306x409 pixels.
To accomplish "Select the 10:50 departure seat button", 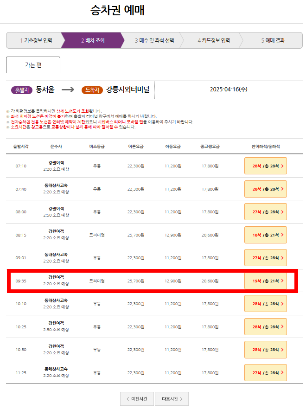I will [266, 350].
